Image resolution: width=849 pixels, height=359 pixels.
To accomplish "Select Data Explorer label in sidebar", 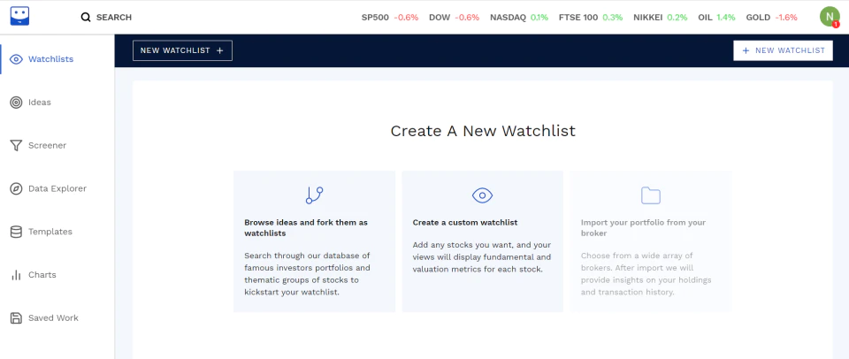I will pos(57,189).
